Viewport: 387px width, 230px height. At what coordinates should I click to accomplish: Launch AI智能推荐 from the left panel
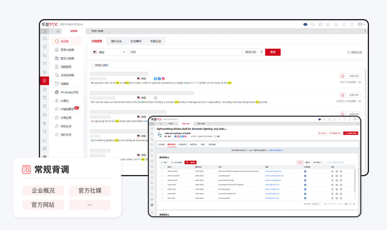tap(68, 109)
